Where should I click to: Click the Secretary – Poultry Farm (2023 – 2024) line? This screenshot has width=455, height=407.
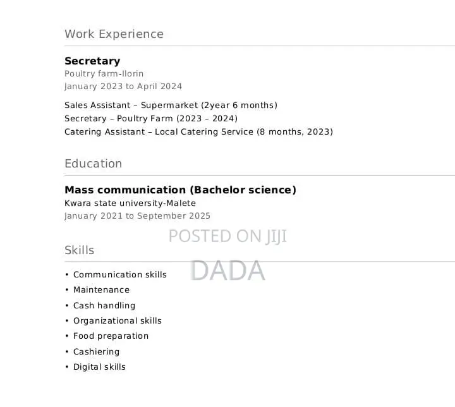(x=151, y=118)
